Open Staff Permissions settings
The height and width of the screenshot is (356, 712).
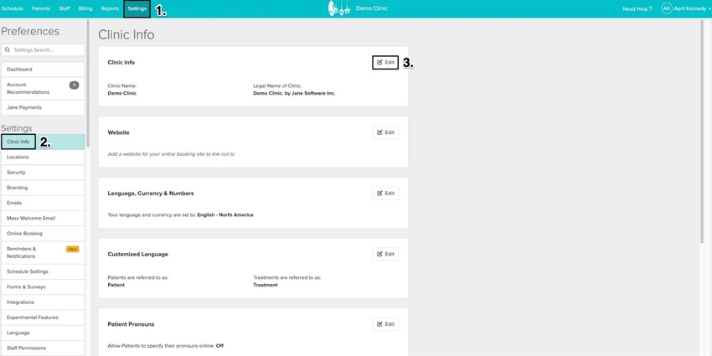(x=43, y=348)
